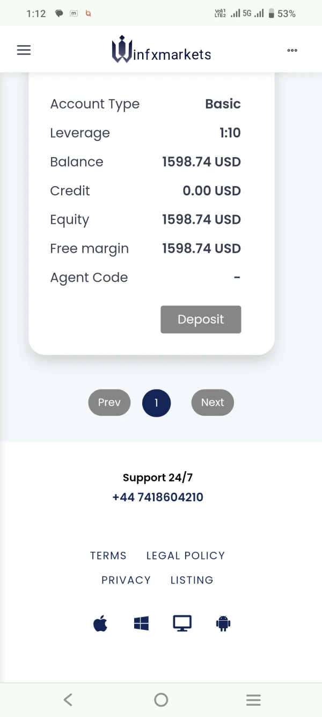Image resolution: width=322 pixels, height=717 pixels.
Task: Click the Winfxmarkets logo
Action: 161,51
